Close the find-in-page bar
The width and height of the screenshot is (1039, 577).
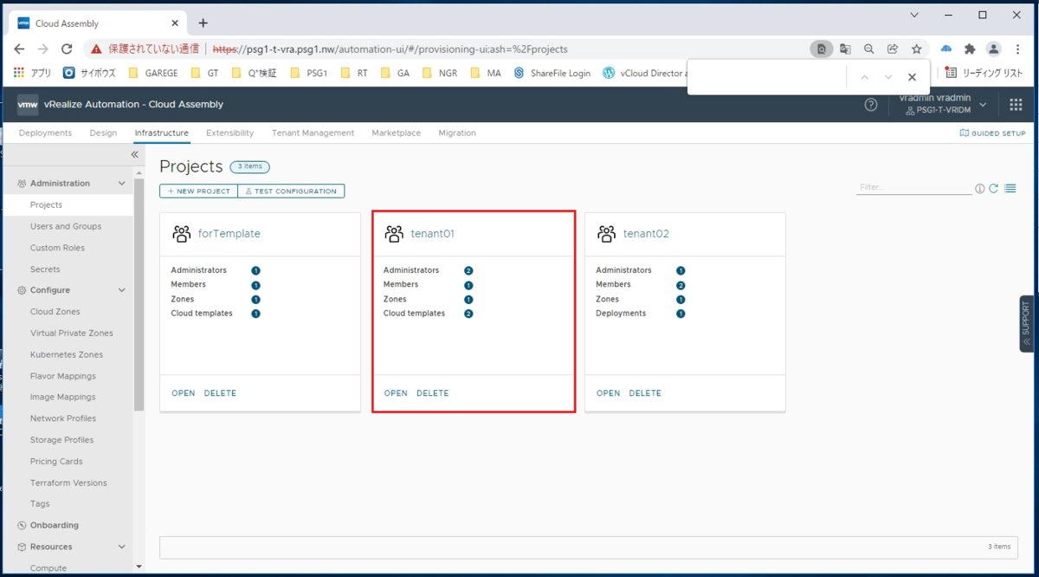tap(912, 77)
